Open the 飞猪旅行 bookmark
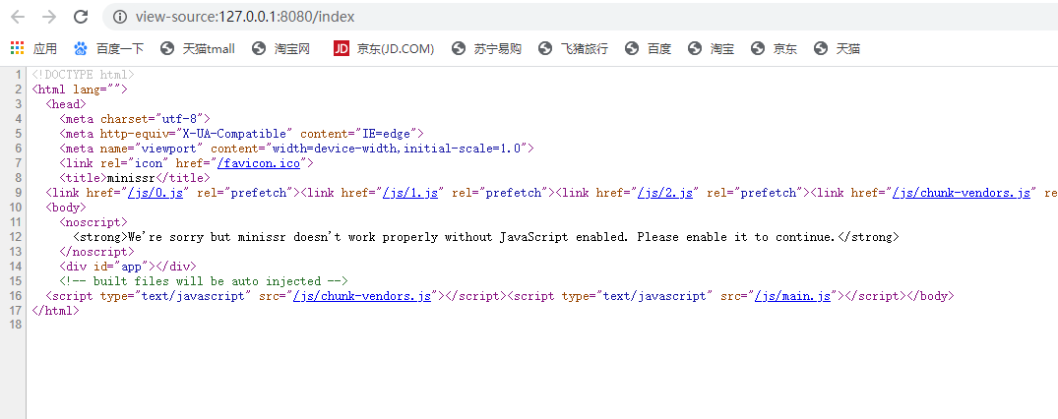 (x=573, y=48)
